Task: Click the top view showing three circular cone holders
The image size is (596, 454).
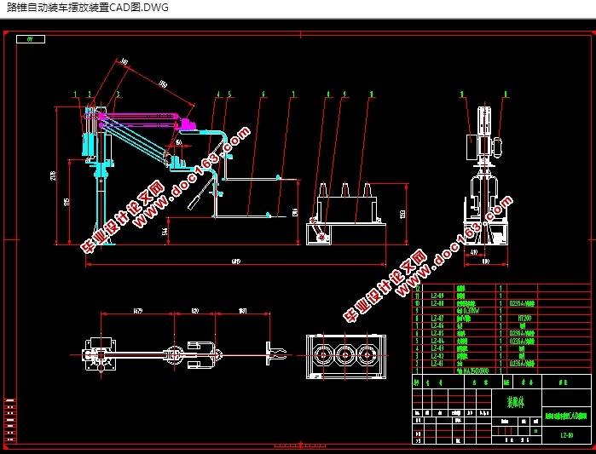Action: point(345,356)
